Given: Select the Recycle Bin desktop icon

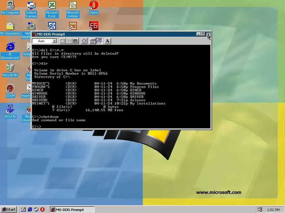Looking at the screenshot, I should (x=10, y=70).
